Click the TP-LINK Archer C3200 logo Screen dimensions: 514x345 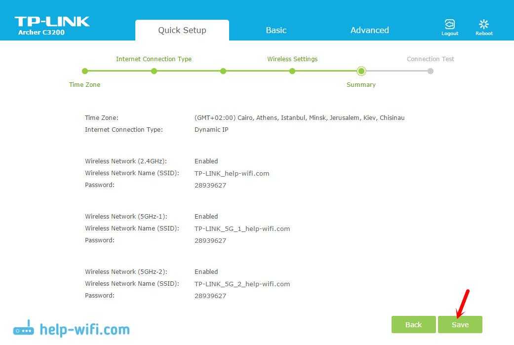click(52, 26)
